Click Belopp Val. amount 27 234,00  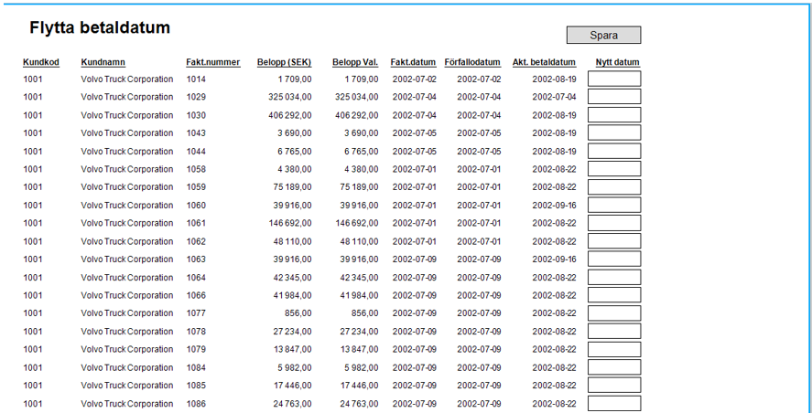[x=359, y=332]
